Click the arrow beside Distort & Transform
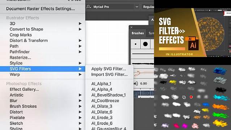This screenshot has height=130, width=231. pos(80,40)
